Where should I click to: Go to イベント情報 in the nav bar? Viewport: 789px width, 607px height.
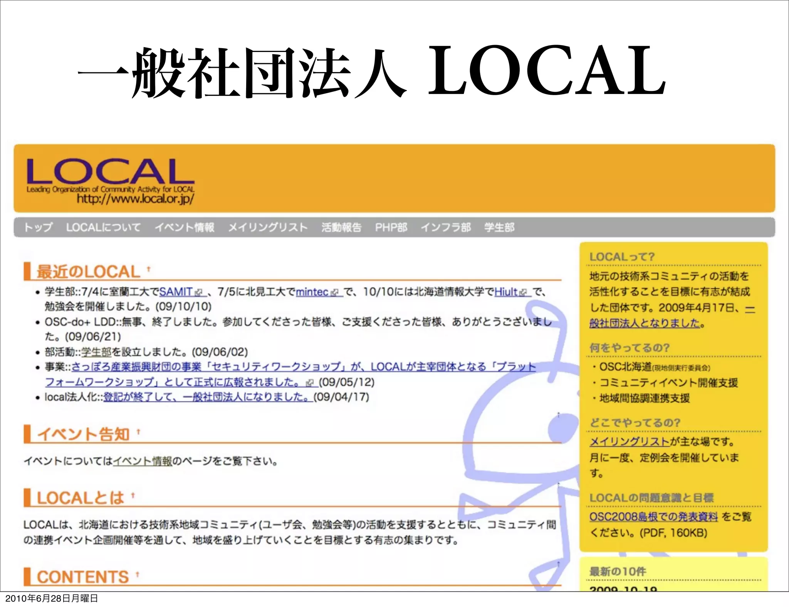click(x=185, y=227)
